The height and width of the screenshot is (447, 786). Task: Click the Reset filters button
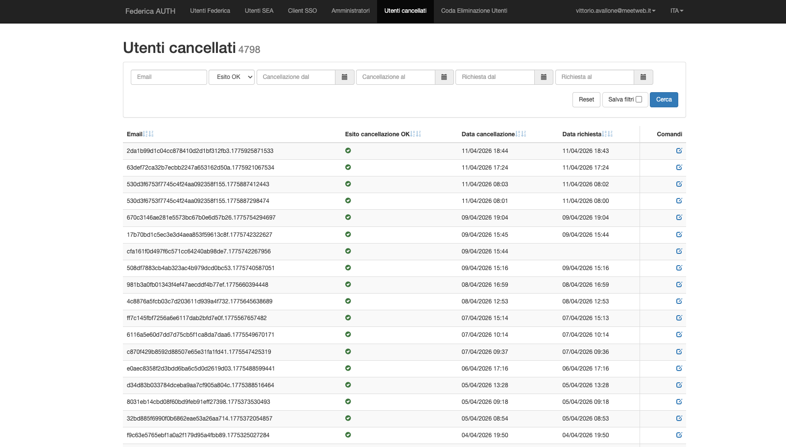tap(586, 99)
